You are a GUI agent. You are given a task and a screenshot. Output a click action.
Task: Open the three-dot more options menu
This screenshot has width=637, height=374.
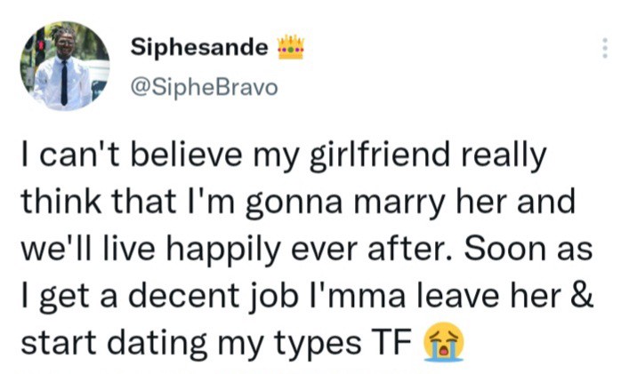pos(605,48)
